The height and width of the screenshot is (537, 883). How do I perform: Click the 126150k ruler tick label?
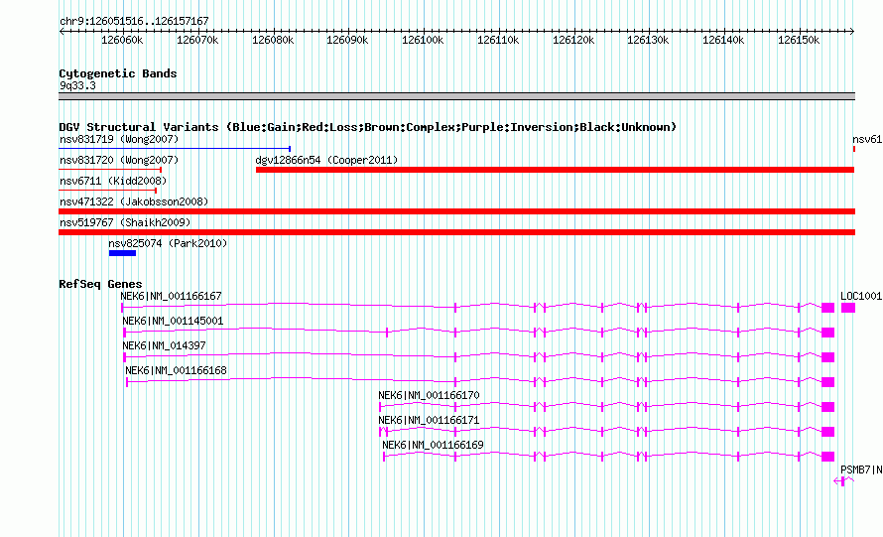click(799, 40)
